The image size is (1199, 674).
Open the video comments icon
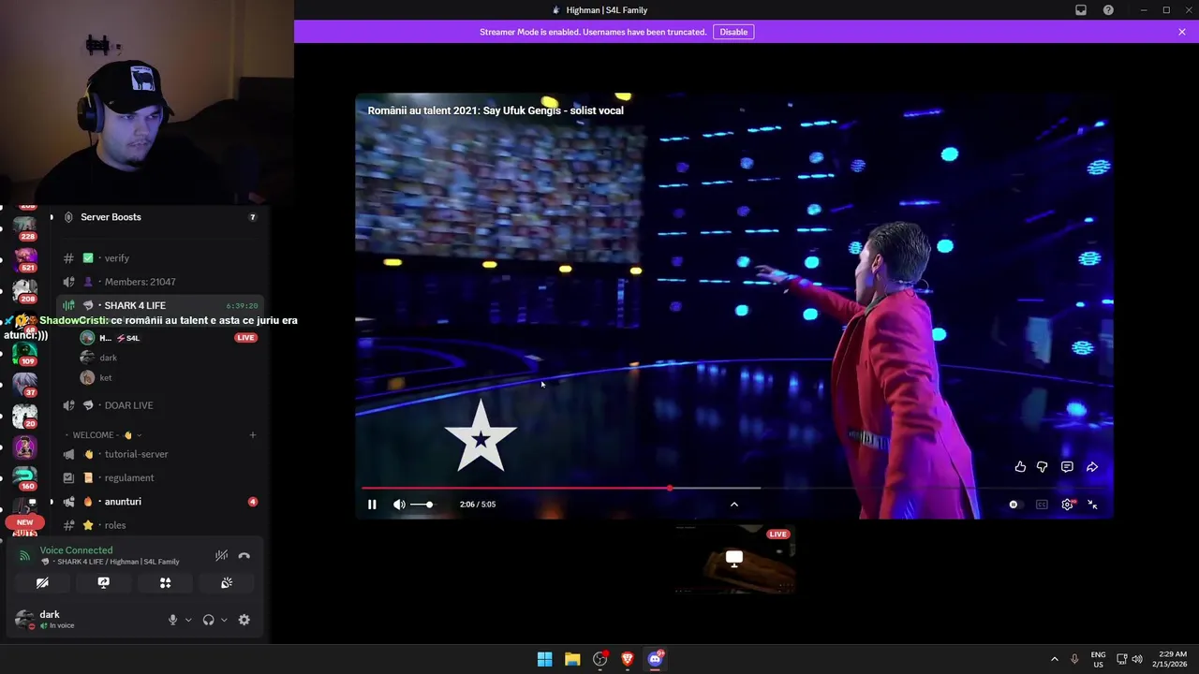1067,467
